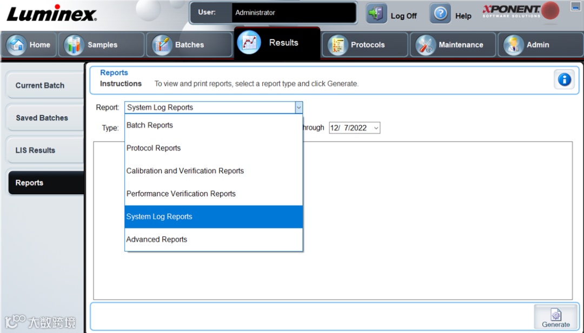Screen dimensions: 584x333
Task: Select the Results chart icon
Action: (x=249, y=43)
